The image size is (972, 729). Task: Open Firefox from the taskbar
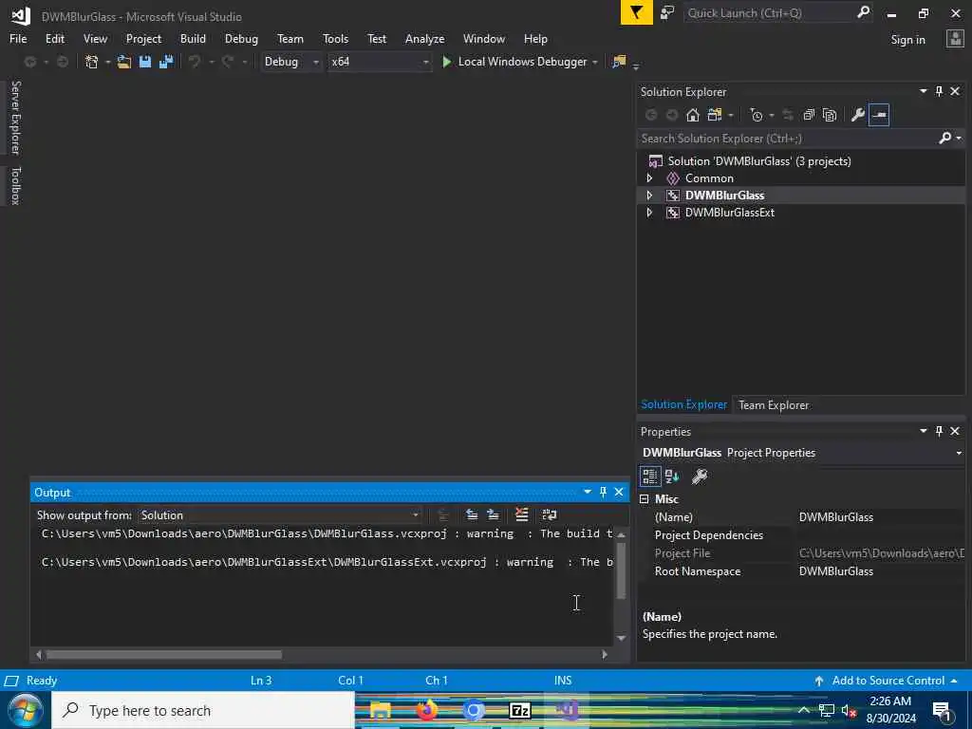coord(426,710)
